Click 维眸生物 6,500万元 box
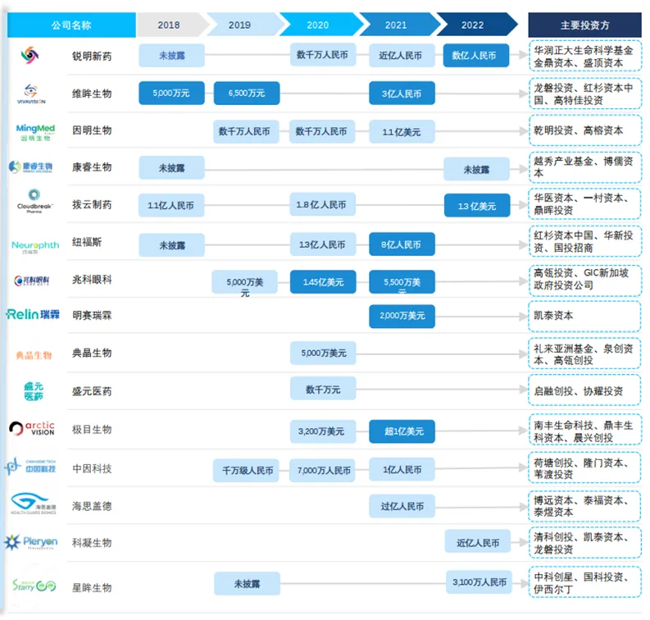The width and height of the screenshot is (650, 620). (247, 93)
